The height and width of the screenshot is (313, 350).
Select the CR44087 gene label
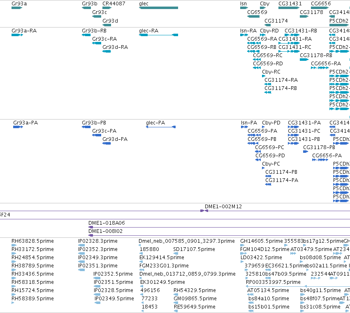(x=114, y=4)
